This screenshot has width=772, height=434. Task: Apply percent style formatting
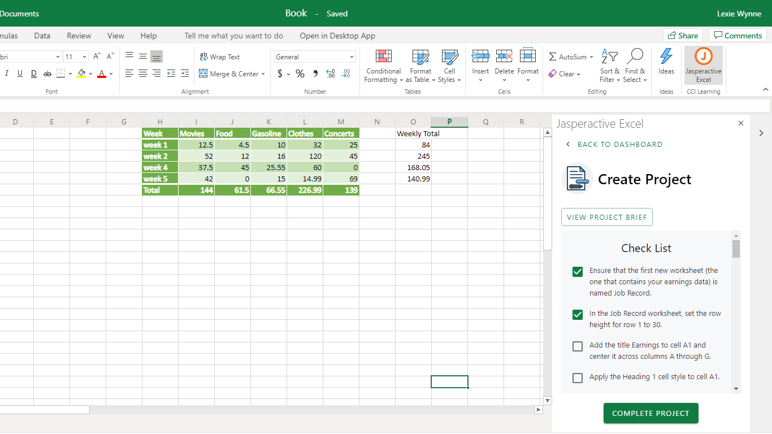click(x=300, y=74)
